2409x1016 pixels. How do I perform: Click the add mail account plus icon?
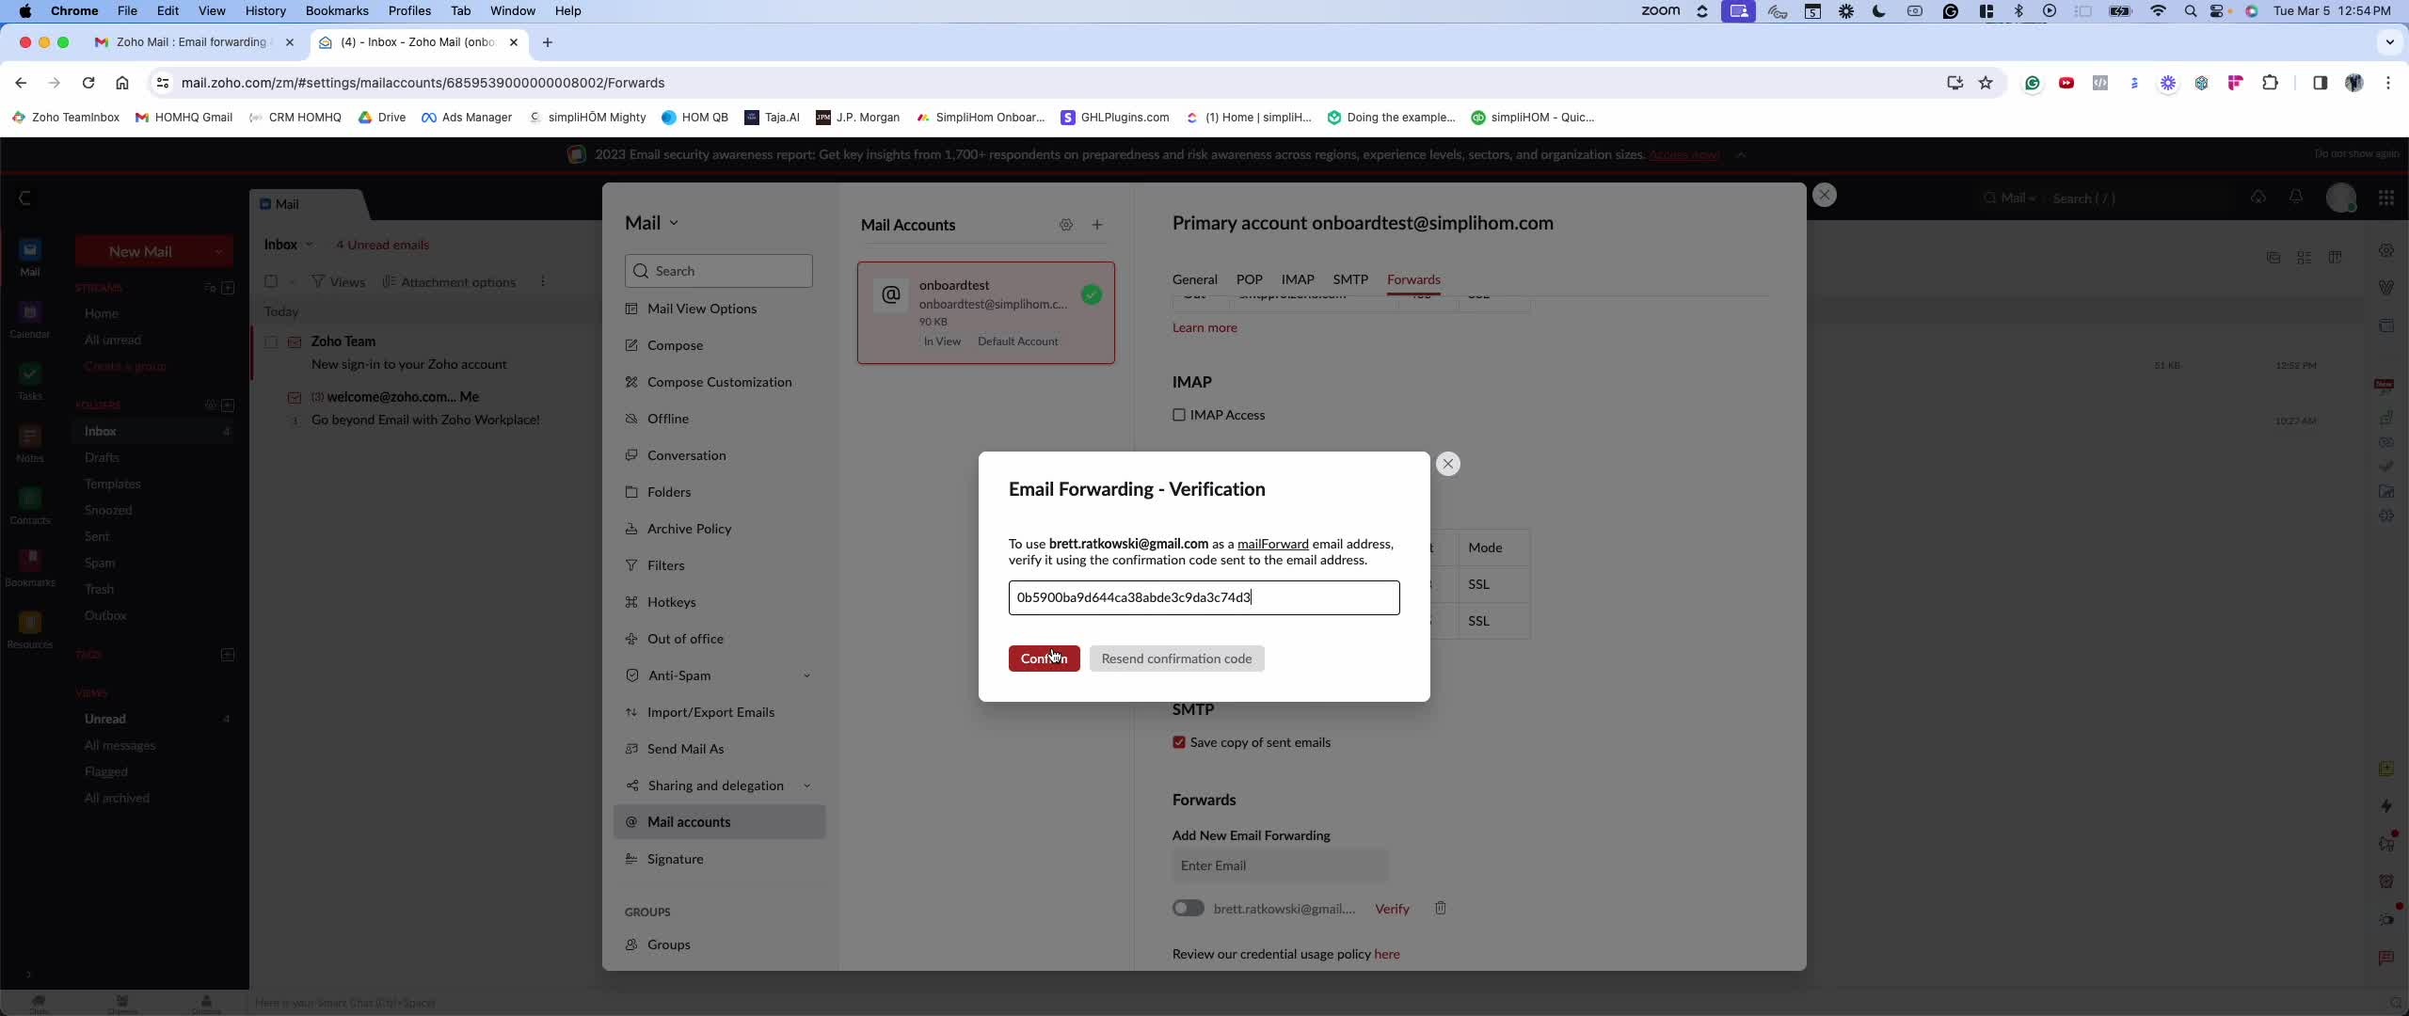[1097, 225]
